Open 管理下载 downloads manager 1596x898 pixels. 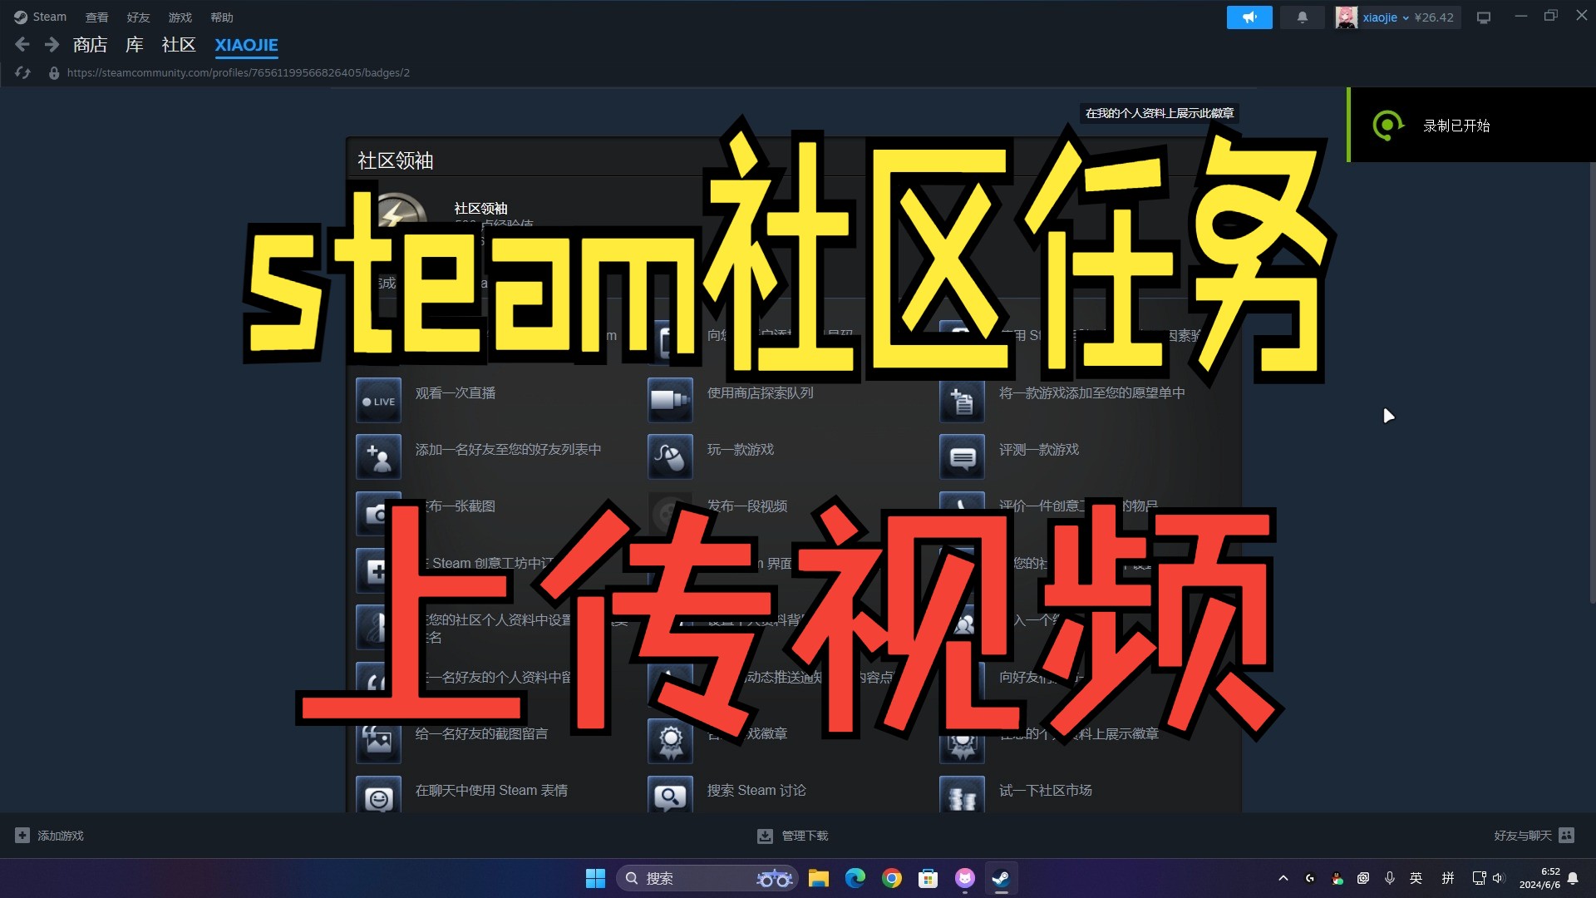click(x=792, y=836)
